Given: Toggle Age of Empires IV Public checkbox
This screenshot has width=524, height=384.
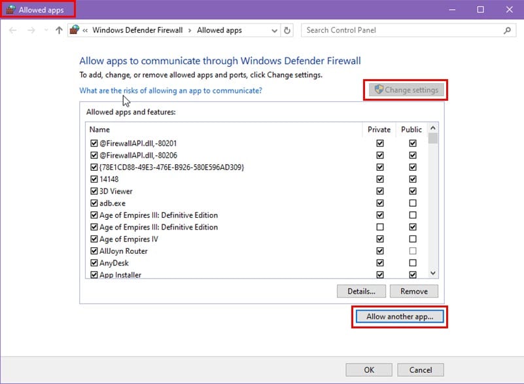Looking at the screenshot, I should pos(413,239).
